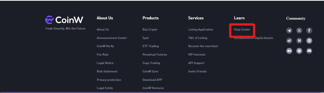
Task: Open the Medium community icon
Action: point(289,51)
